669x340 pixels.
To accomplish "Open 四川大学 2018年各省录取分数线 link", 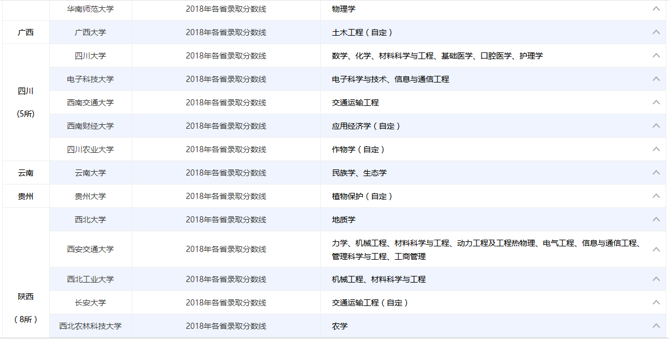I will coord(226,56).
